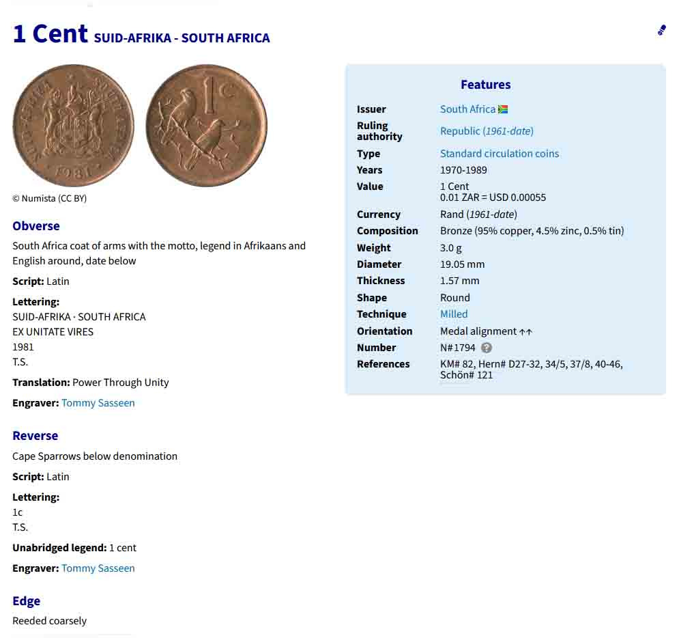Click the South Africa flag icon

click(x=503, y=109)
